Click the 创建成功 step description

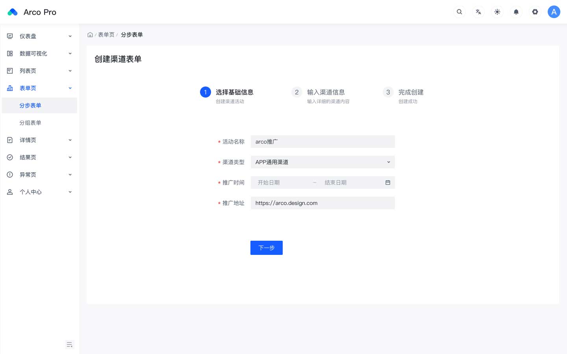[408, 101]
